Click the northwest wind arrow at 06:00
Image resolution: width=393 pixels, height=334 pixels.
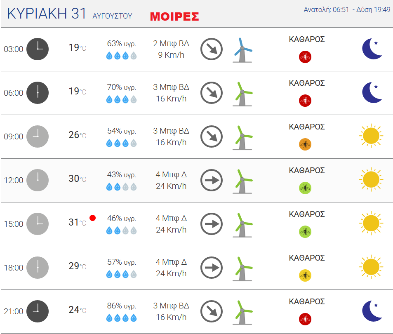[212, 93]
